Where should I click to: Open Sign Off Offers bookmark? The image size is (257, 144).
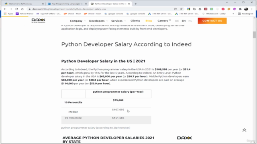coord(49,14)
